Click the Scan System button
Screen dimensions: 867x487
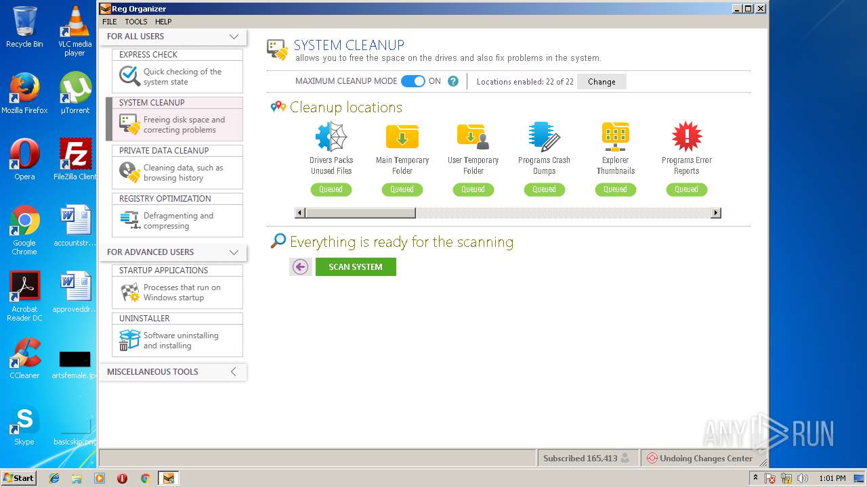(356, 266)
